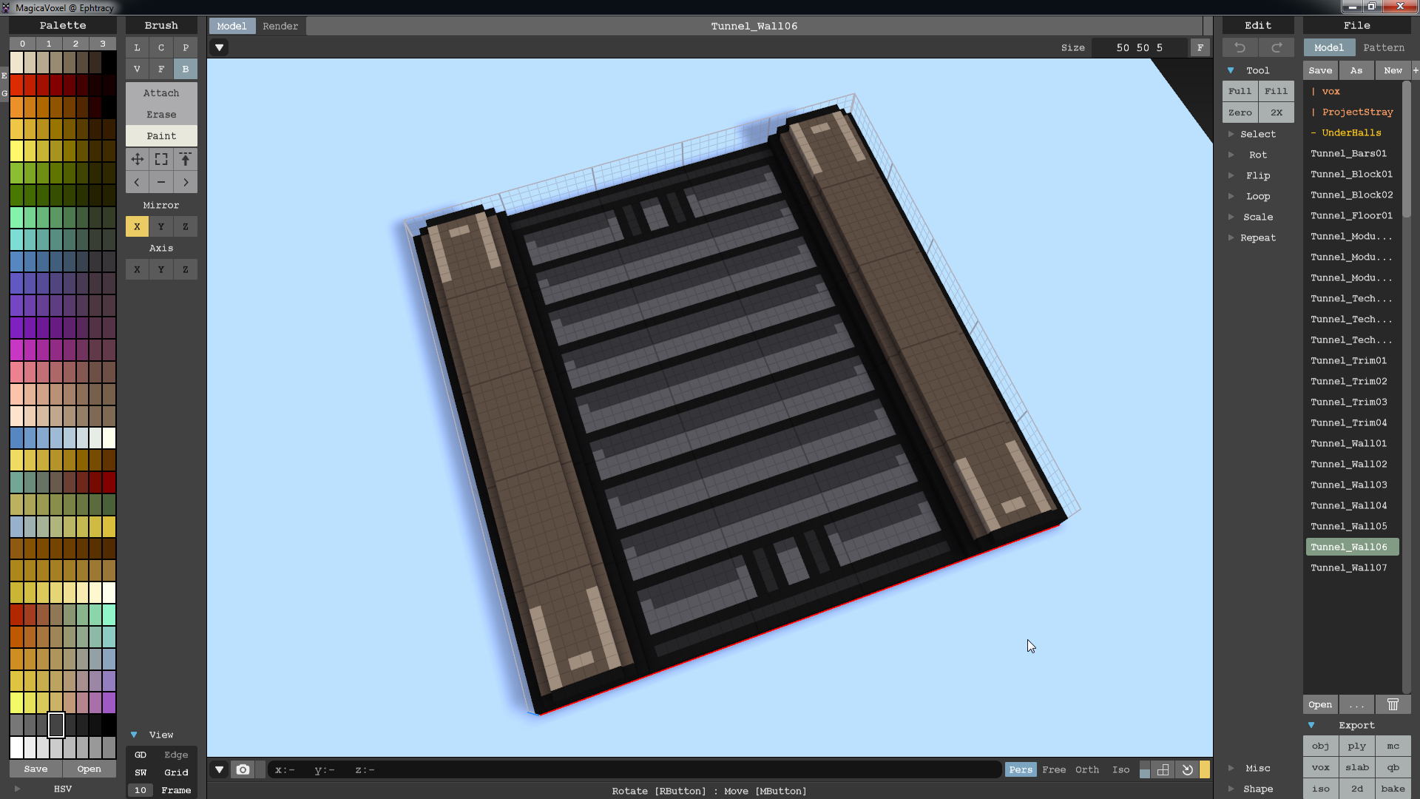This screenshot has width=1420, height=799.
Task: Switch to Orth camera mode
Action: click(x=1087, y=769)
